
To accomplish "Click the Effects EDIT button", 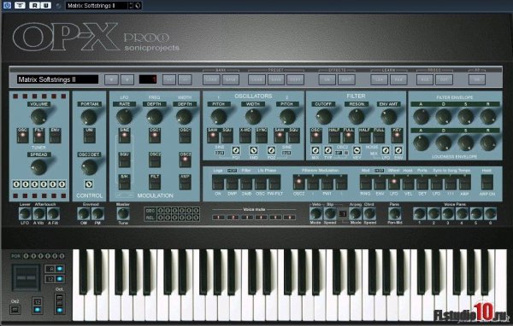I will point(346,79).
